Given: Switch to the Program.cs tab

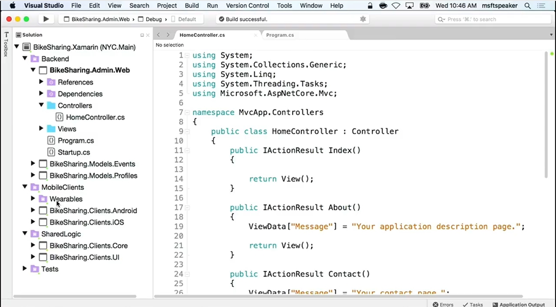Looking at the screenshot, I should click(x=280, y=35).
